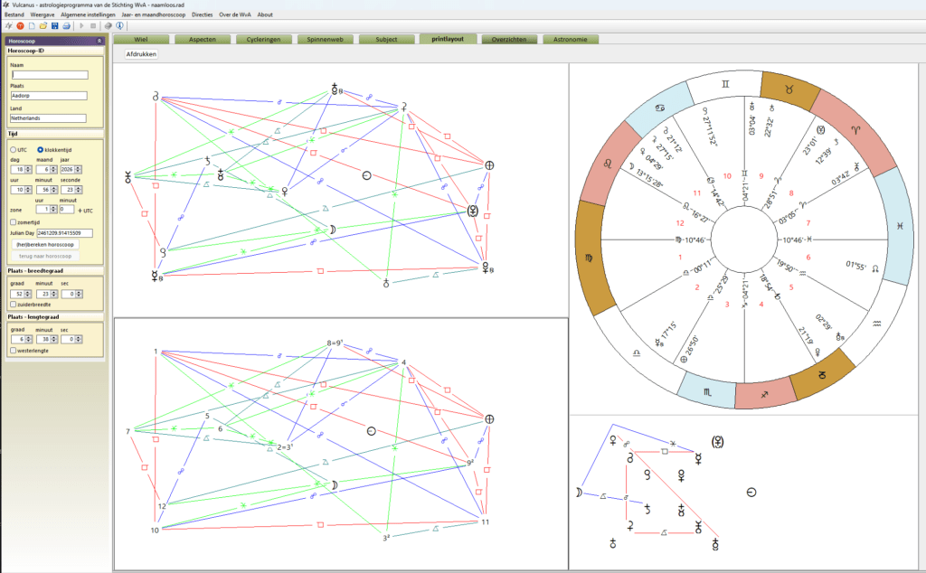Save horoscope with the floppy disk icon
This screenshot has width=926, height=573.
pos(55,26)
